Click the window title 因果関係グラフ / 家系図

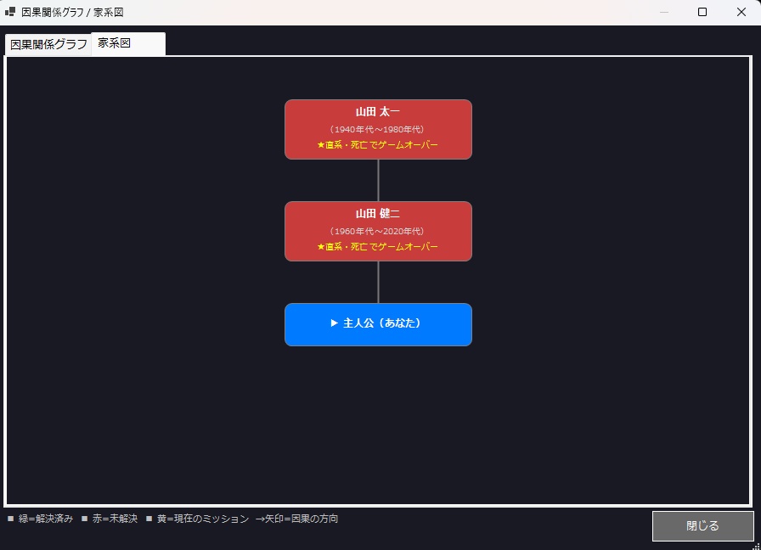click(72, 12)
